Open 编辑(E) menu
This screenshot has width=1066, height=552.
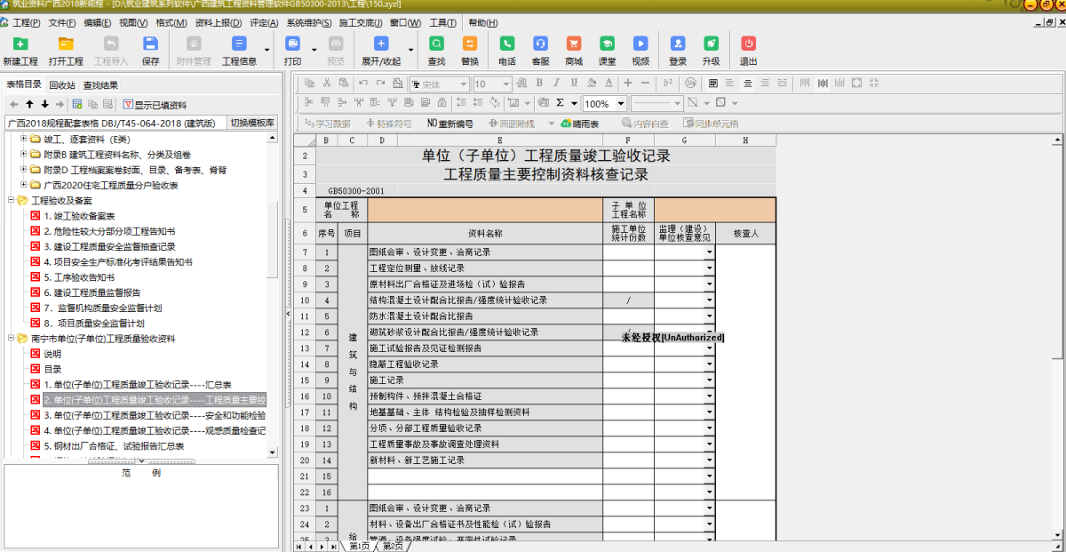(x=96, y=22)
